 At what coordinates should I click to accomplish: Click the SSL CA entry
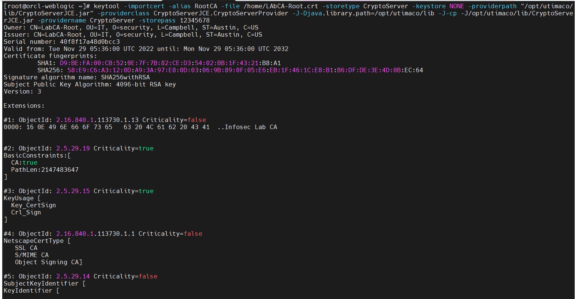(26, 248)
